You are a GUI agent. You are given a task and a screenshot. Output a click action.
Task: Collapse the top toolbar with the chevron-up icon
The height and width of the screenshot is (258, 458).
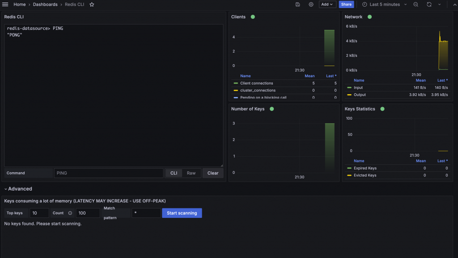455,4
